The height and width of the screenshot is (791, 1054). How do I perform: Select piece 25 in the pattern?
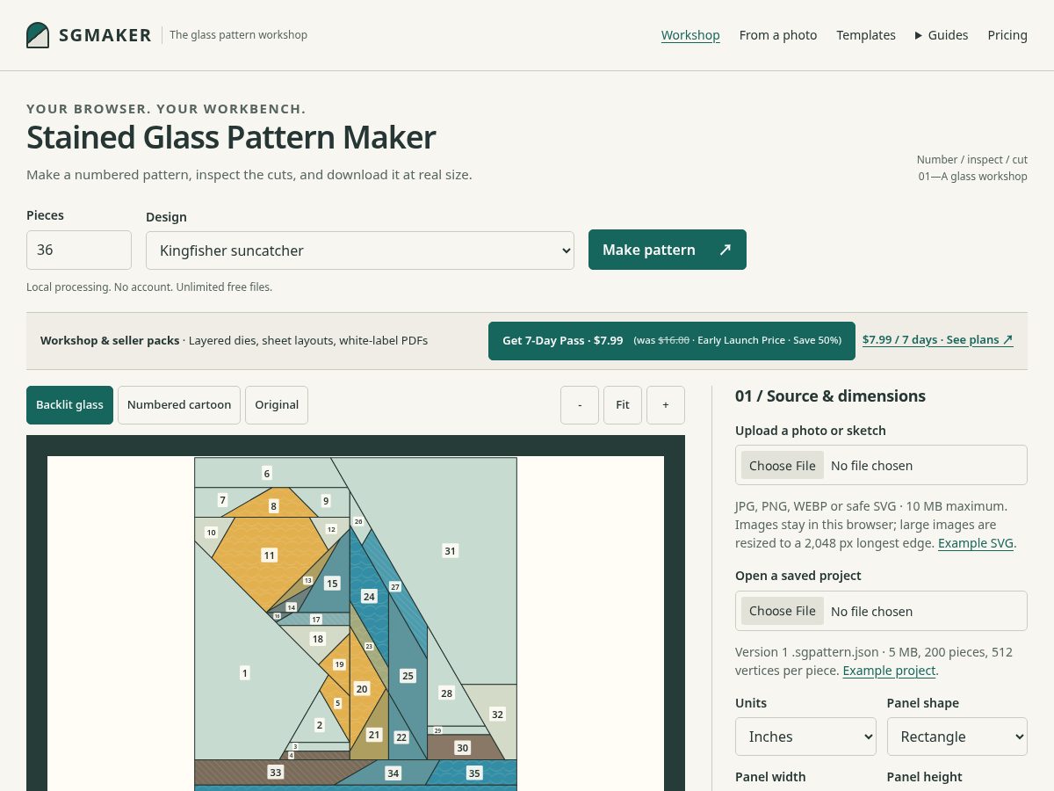click(408, 676)
